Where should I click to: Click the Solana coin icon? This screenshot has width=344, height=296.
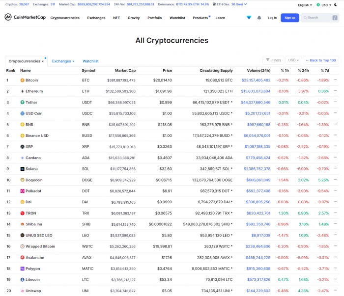coord(22,169)
